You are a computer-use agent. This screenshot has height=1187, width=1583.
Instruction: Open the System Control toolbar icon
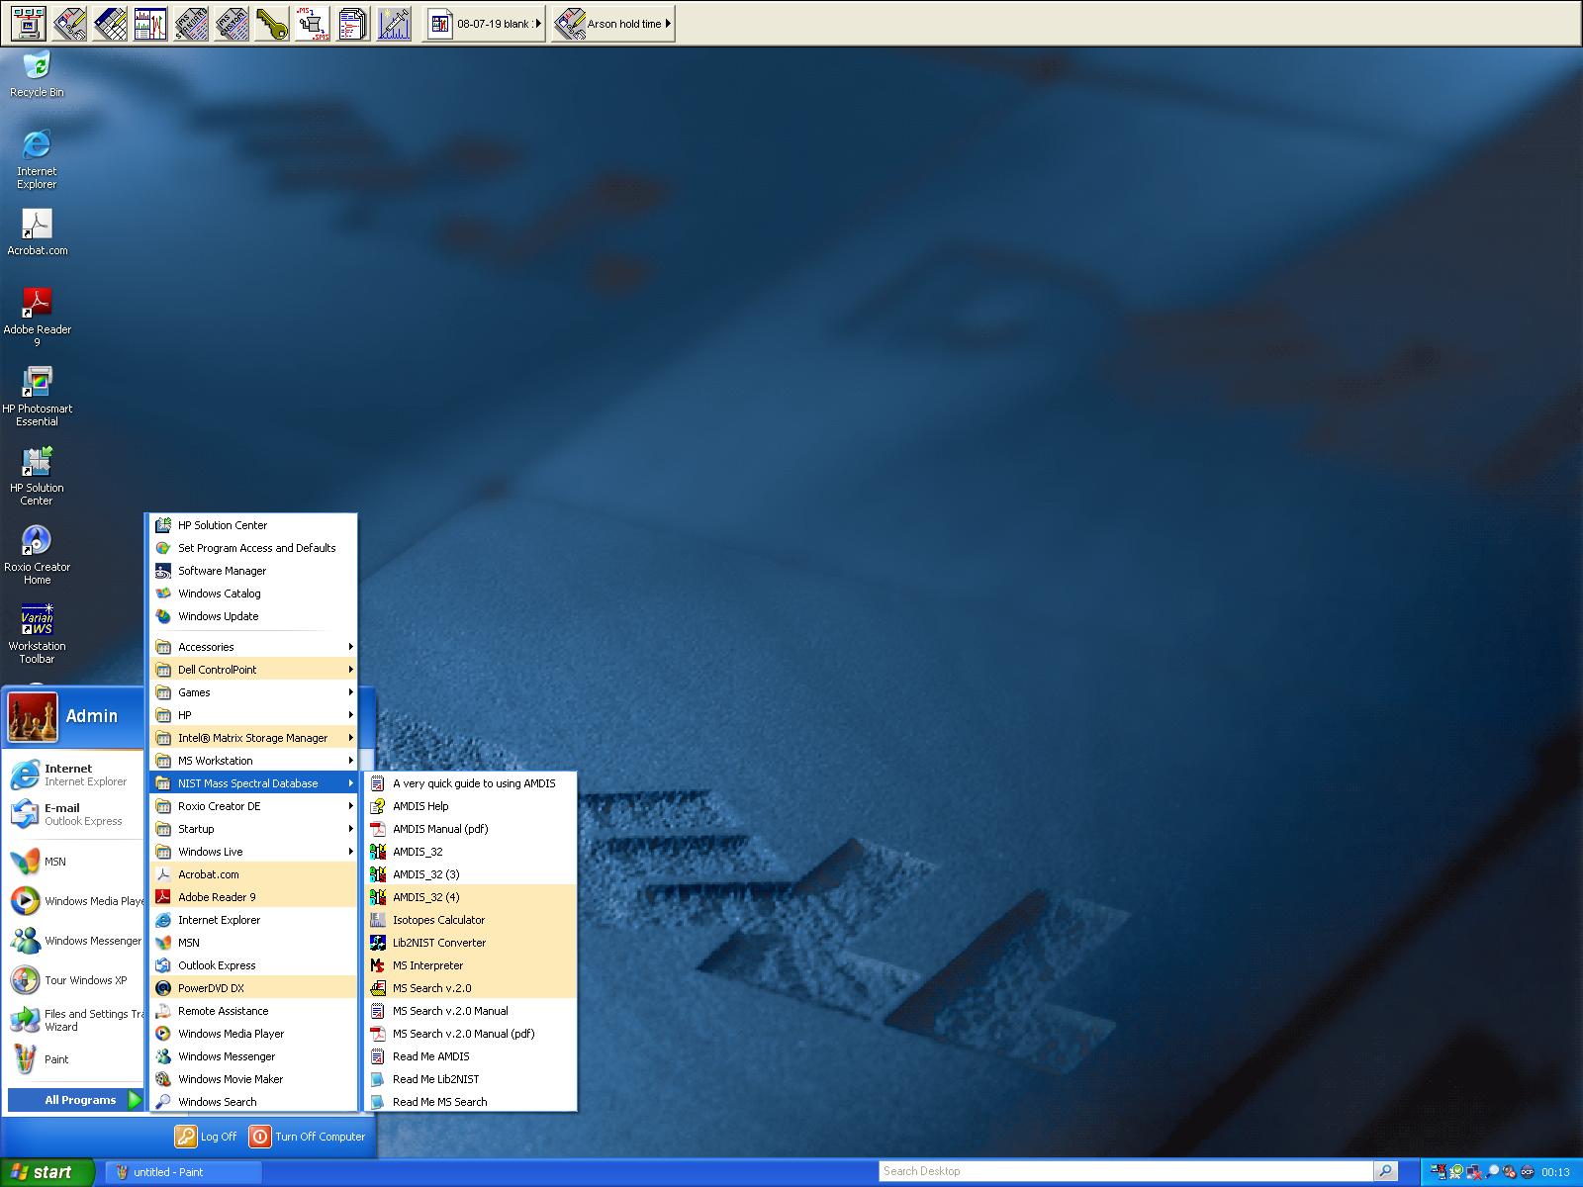coord(29,23)
